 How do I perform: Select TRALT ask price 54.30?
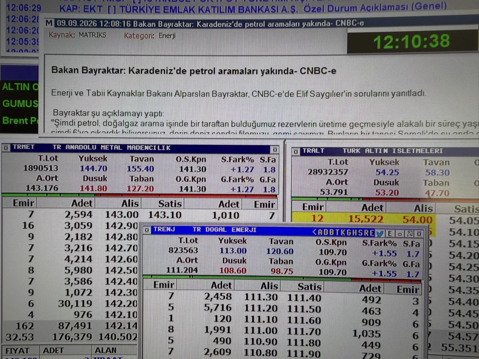463,279
